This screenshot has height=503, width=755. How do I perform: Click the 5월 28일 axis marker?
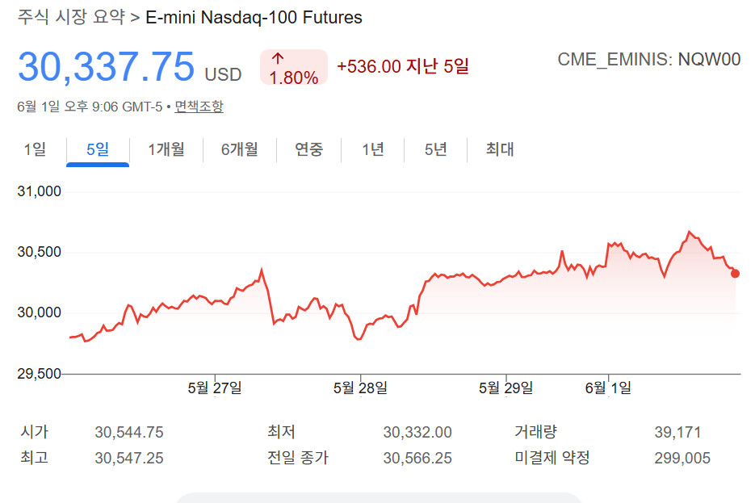pyautogui.click(x=360, y=388)
